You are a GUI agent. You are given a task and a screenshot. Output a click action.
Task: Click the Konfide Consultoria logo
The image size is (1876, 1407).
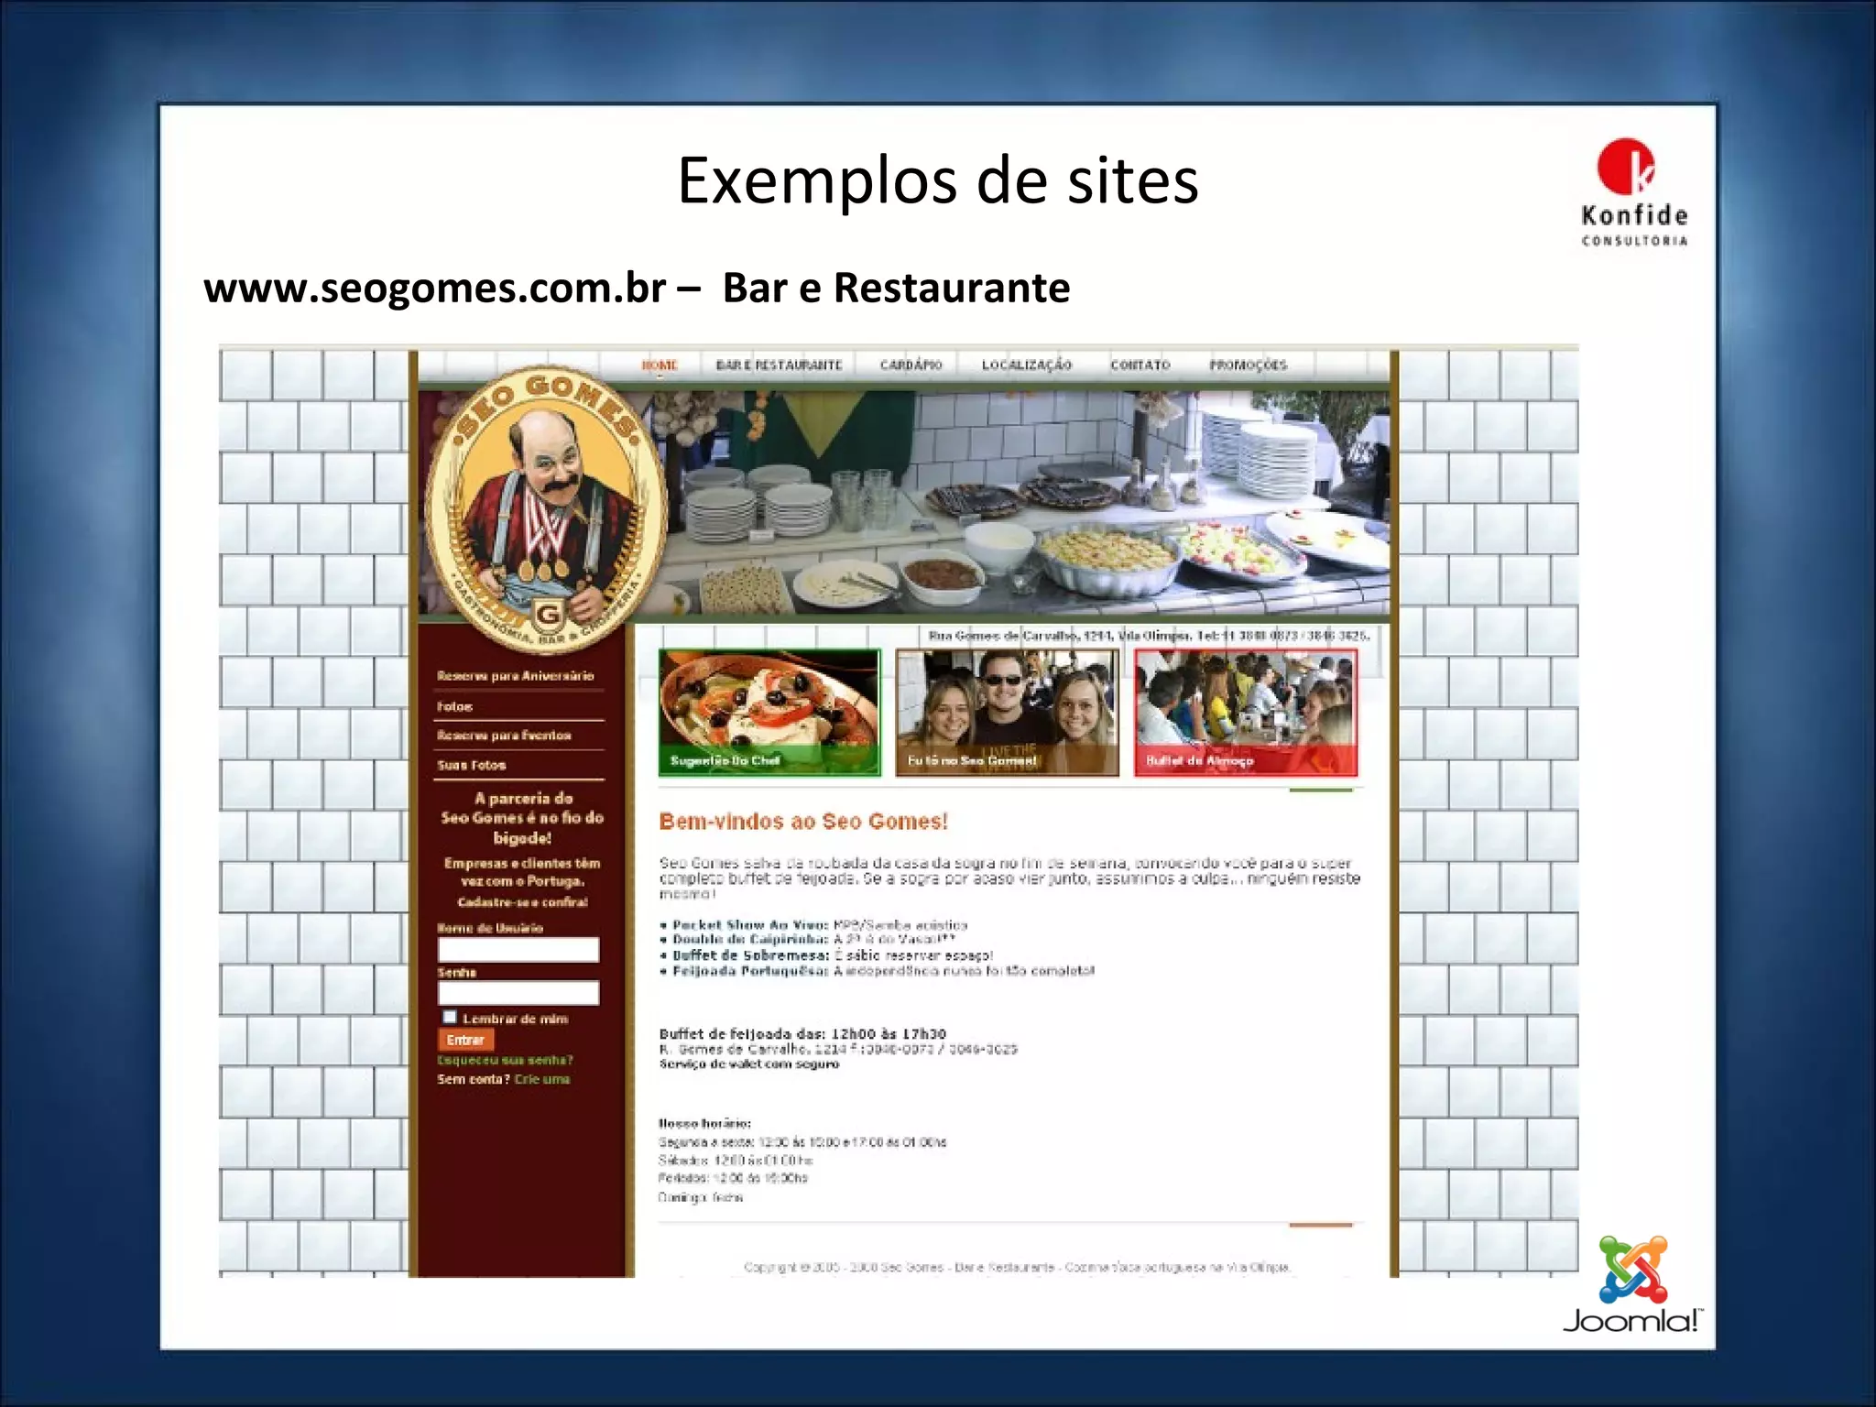coord(1633,192)
